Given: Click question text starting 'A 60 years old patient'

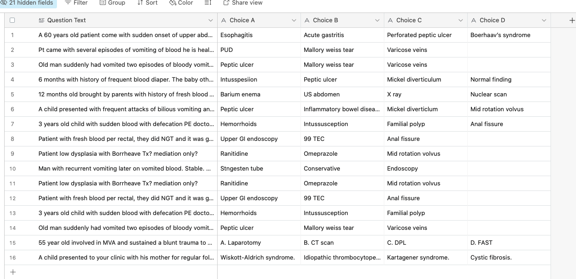Looking at the screenshot, I should 126,35.
